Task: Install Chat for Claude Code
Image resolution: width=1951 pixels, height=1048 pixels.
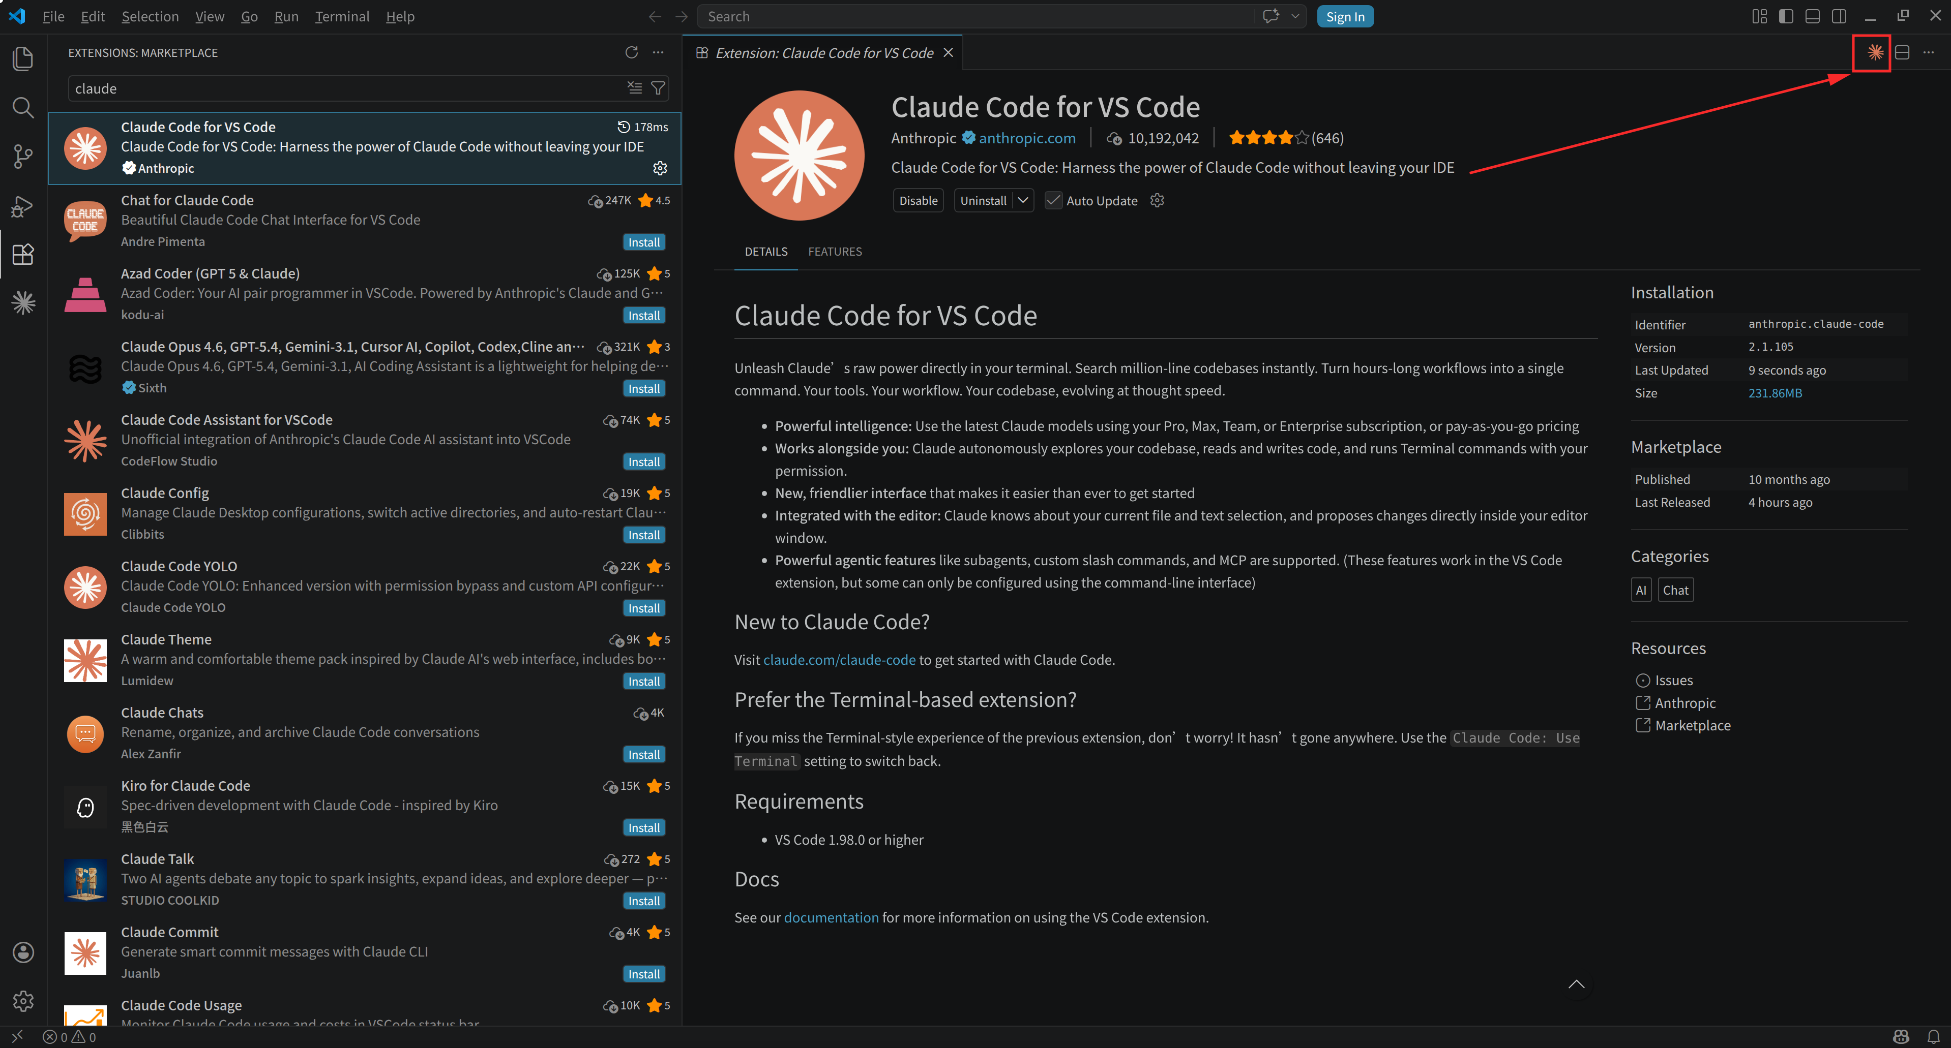Action: 644,242
